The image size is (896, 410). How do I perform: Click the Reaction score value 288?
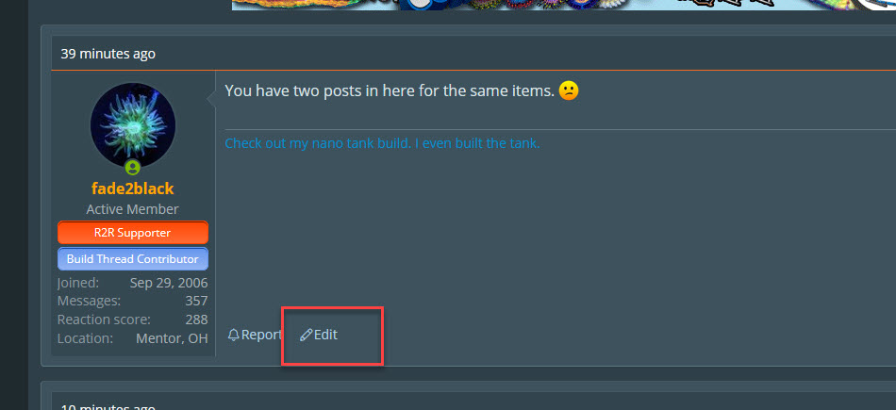(196, 320)
